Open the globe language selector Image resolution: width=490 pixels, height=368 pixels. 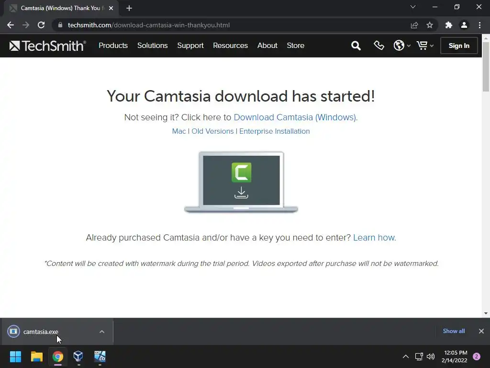pyautogui.click(x=401, y=46)
